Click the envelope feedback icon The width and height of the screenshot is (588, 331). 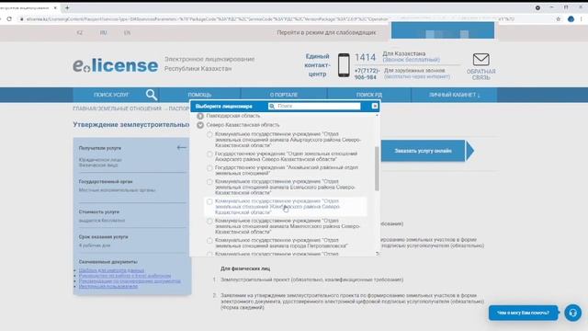481,60
